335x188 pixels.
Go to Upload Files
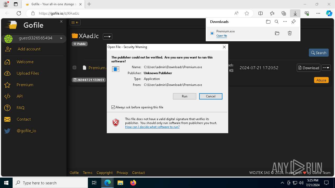tap(28, 73)
